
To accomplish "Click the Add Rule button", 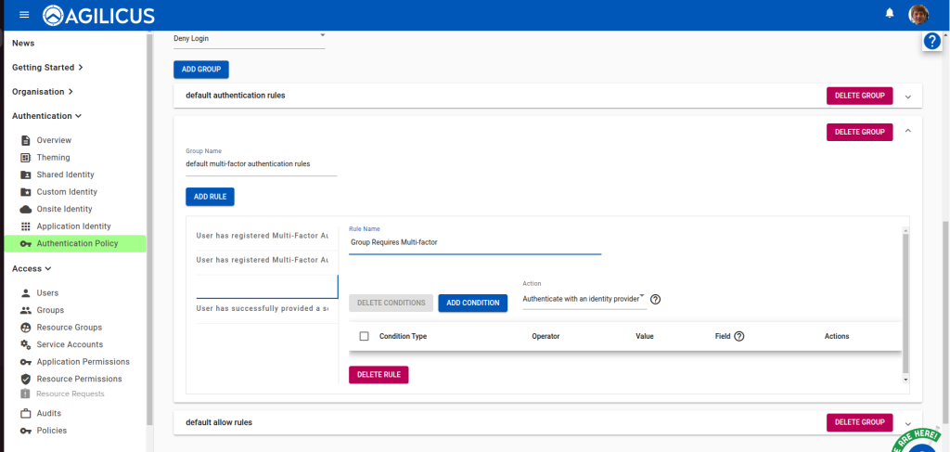I will coord(210,197).
